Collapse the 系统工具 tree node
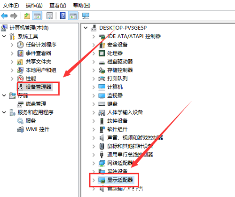 (4, 36)
